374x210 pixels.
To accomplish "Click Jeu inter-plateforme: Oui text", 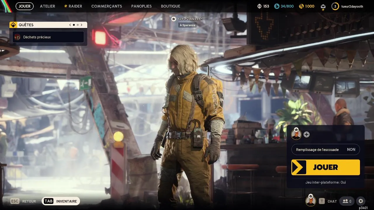I will coord(325,182).
